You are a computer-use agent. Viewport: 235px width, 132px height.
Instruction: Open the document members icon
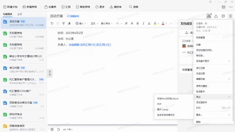(x=209, y=16)
